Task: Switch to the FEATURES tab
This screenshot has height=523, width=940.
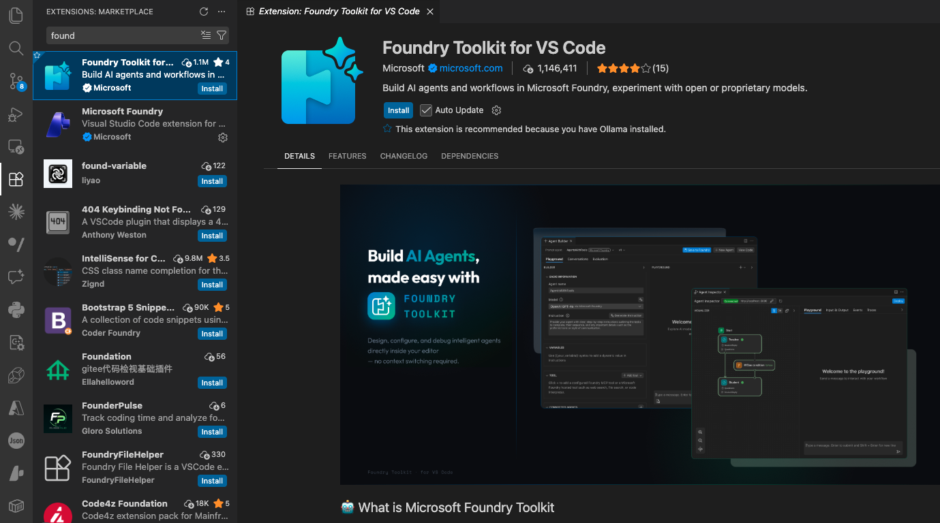Action: point(347,156)
